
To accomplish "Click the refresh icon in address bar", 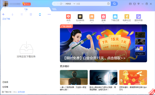I will (x=61, y=4).
